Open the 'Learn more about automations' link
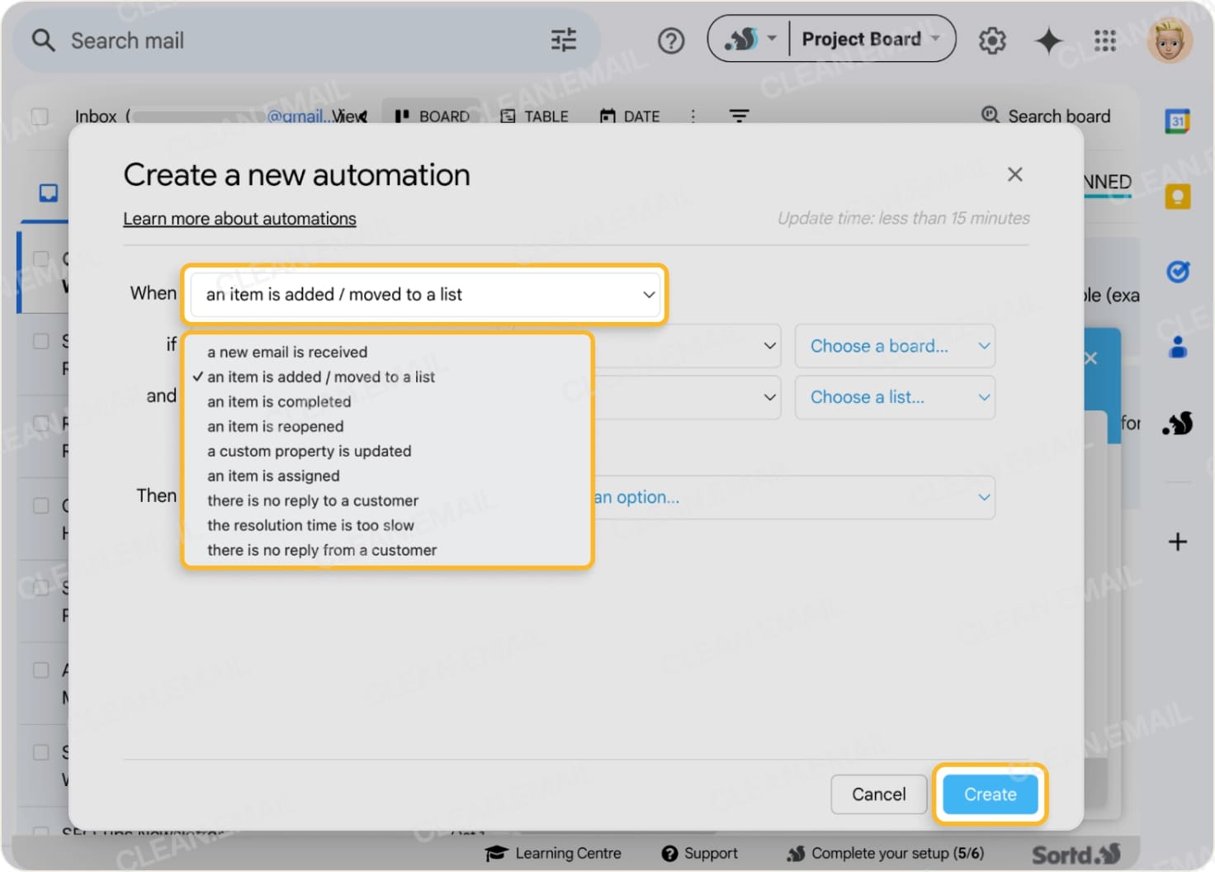Viewport: 1215px width, 872px height. (239, 218)
